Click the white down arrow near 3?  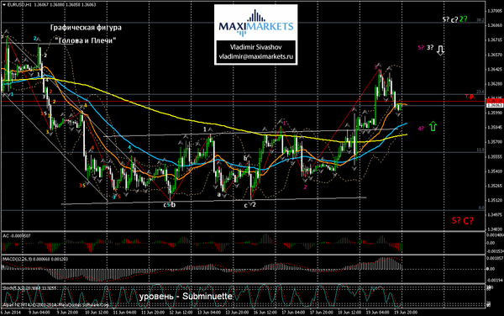click(x=440, y=50)
